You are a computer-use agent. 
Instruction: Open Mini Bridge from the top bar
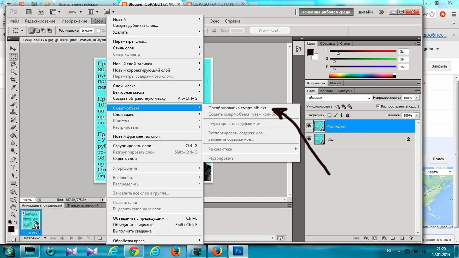click(x=41, y=12)
